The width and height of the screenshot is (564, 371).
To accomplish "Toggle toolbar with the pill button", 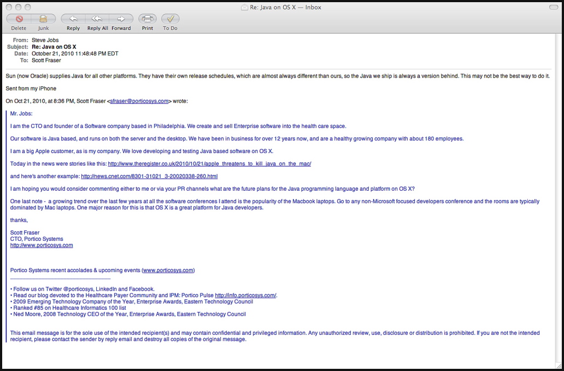I will (x=554, y=7).
